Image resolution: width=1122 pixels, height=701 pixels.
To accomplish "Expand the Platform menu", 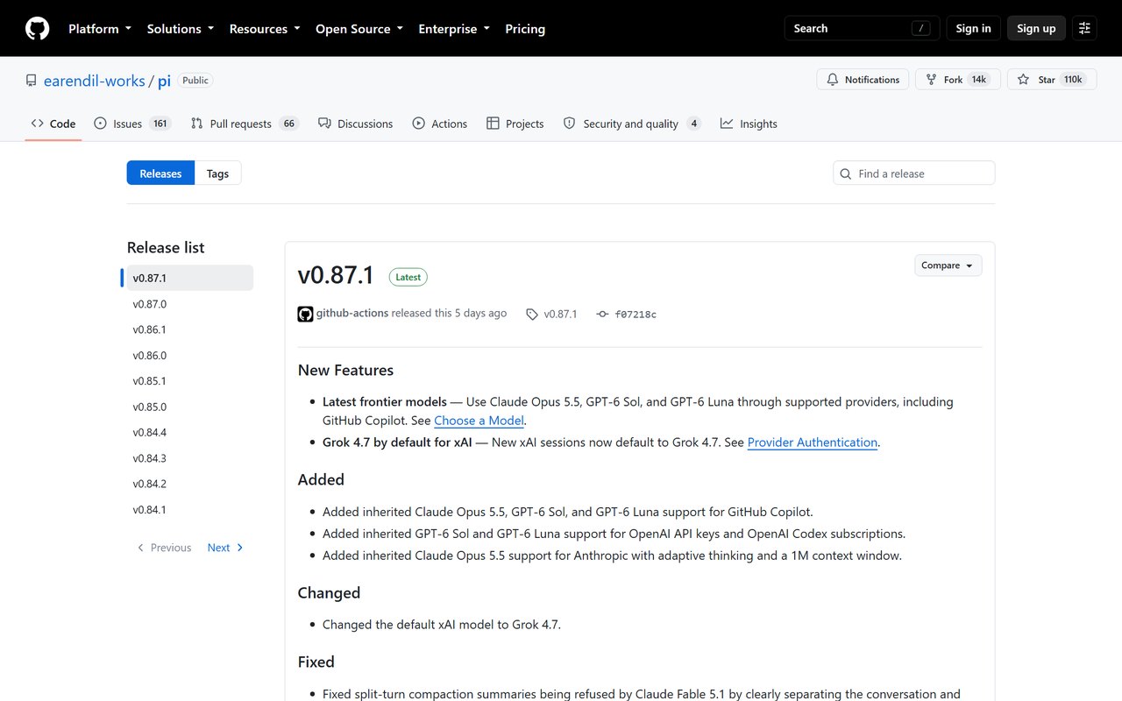I will [100, 29].
